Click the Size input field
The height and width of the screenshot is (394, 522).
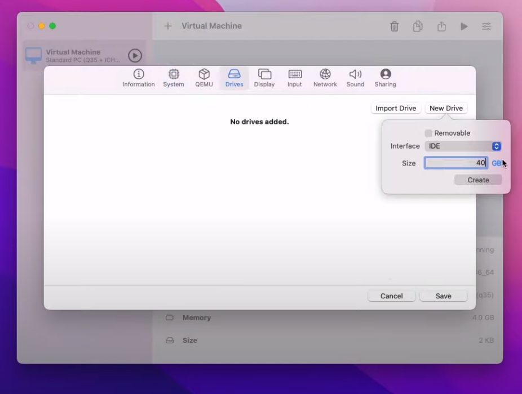455,163
